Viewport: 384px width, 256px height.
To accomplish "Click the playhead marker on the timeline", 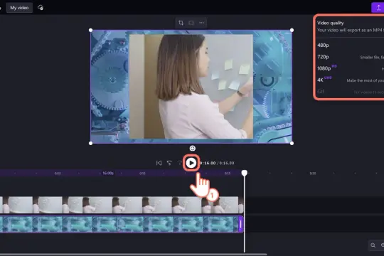I will tap(245, 174).
